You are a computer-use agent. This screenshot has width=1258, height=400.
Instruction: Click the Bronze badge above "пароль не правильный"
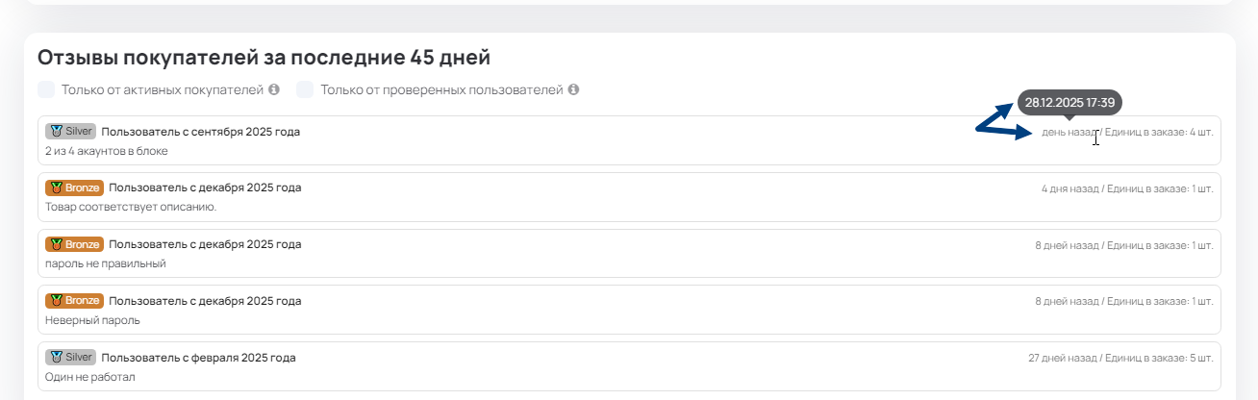point(74,244)
